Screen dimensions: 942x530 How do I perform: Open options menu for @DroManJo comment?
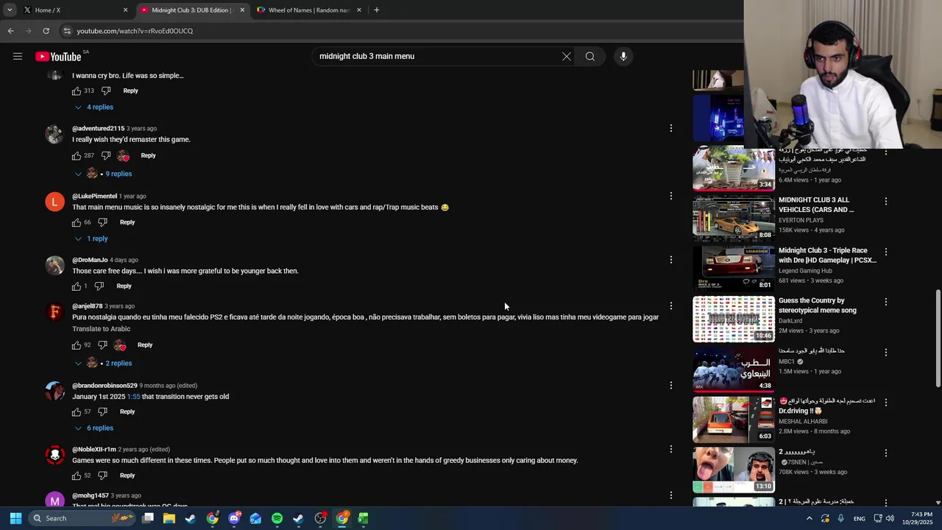(x=670, y=260)
